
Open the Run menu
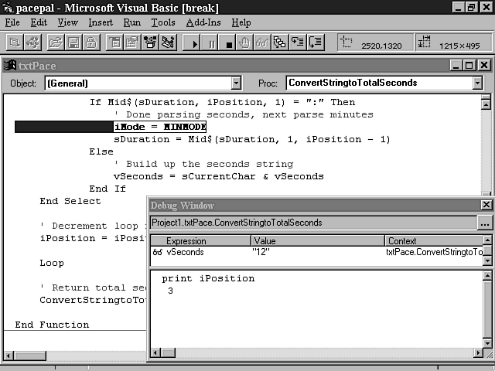click(x=132, y=22)
